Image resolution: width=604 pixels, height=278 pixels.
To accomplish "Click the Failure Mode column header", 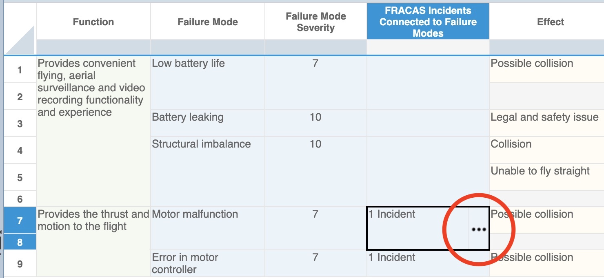I will tap(207, 22).
